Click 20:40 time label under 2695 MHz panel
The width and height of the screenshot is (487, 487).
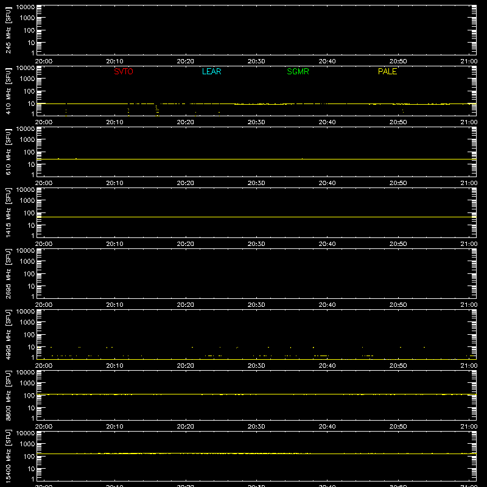[x=327, y=305]
